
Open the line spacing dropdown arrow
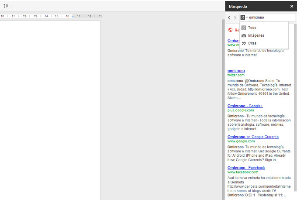(x=11, y=6)
